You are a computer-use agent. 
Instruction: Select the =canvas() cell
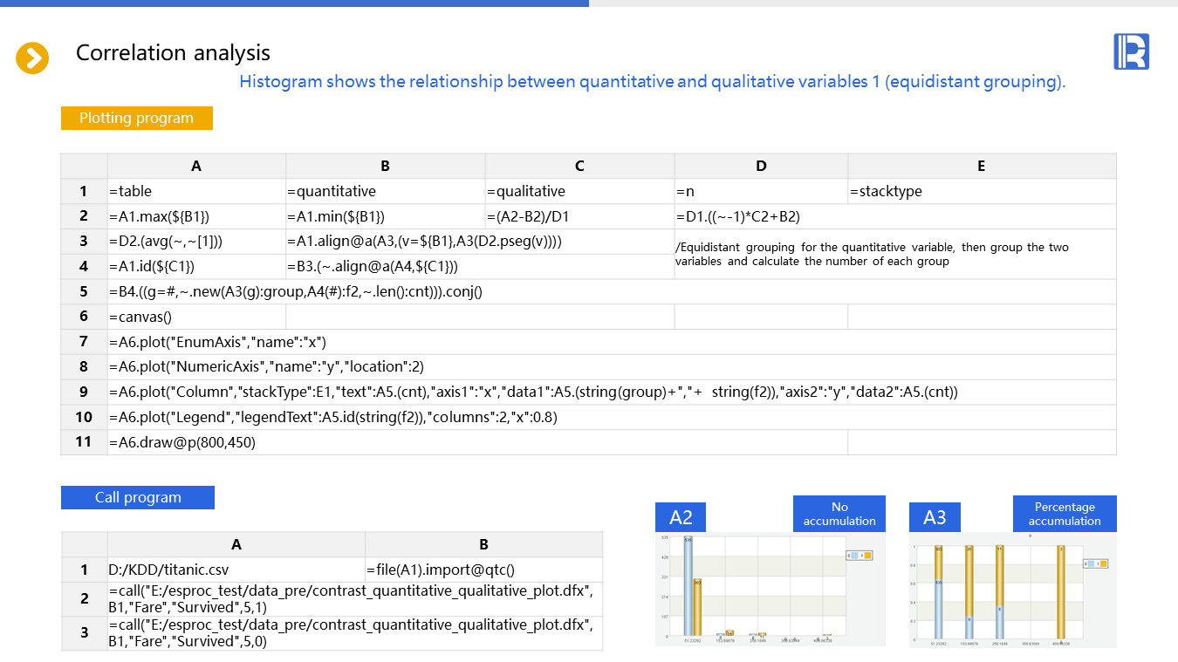[196, 317]
